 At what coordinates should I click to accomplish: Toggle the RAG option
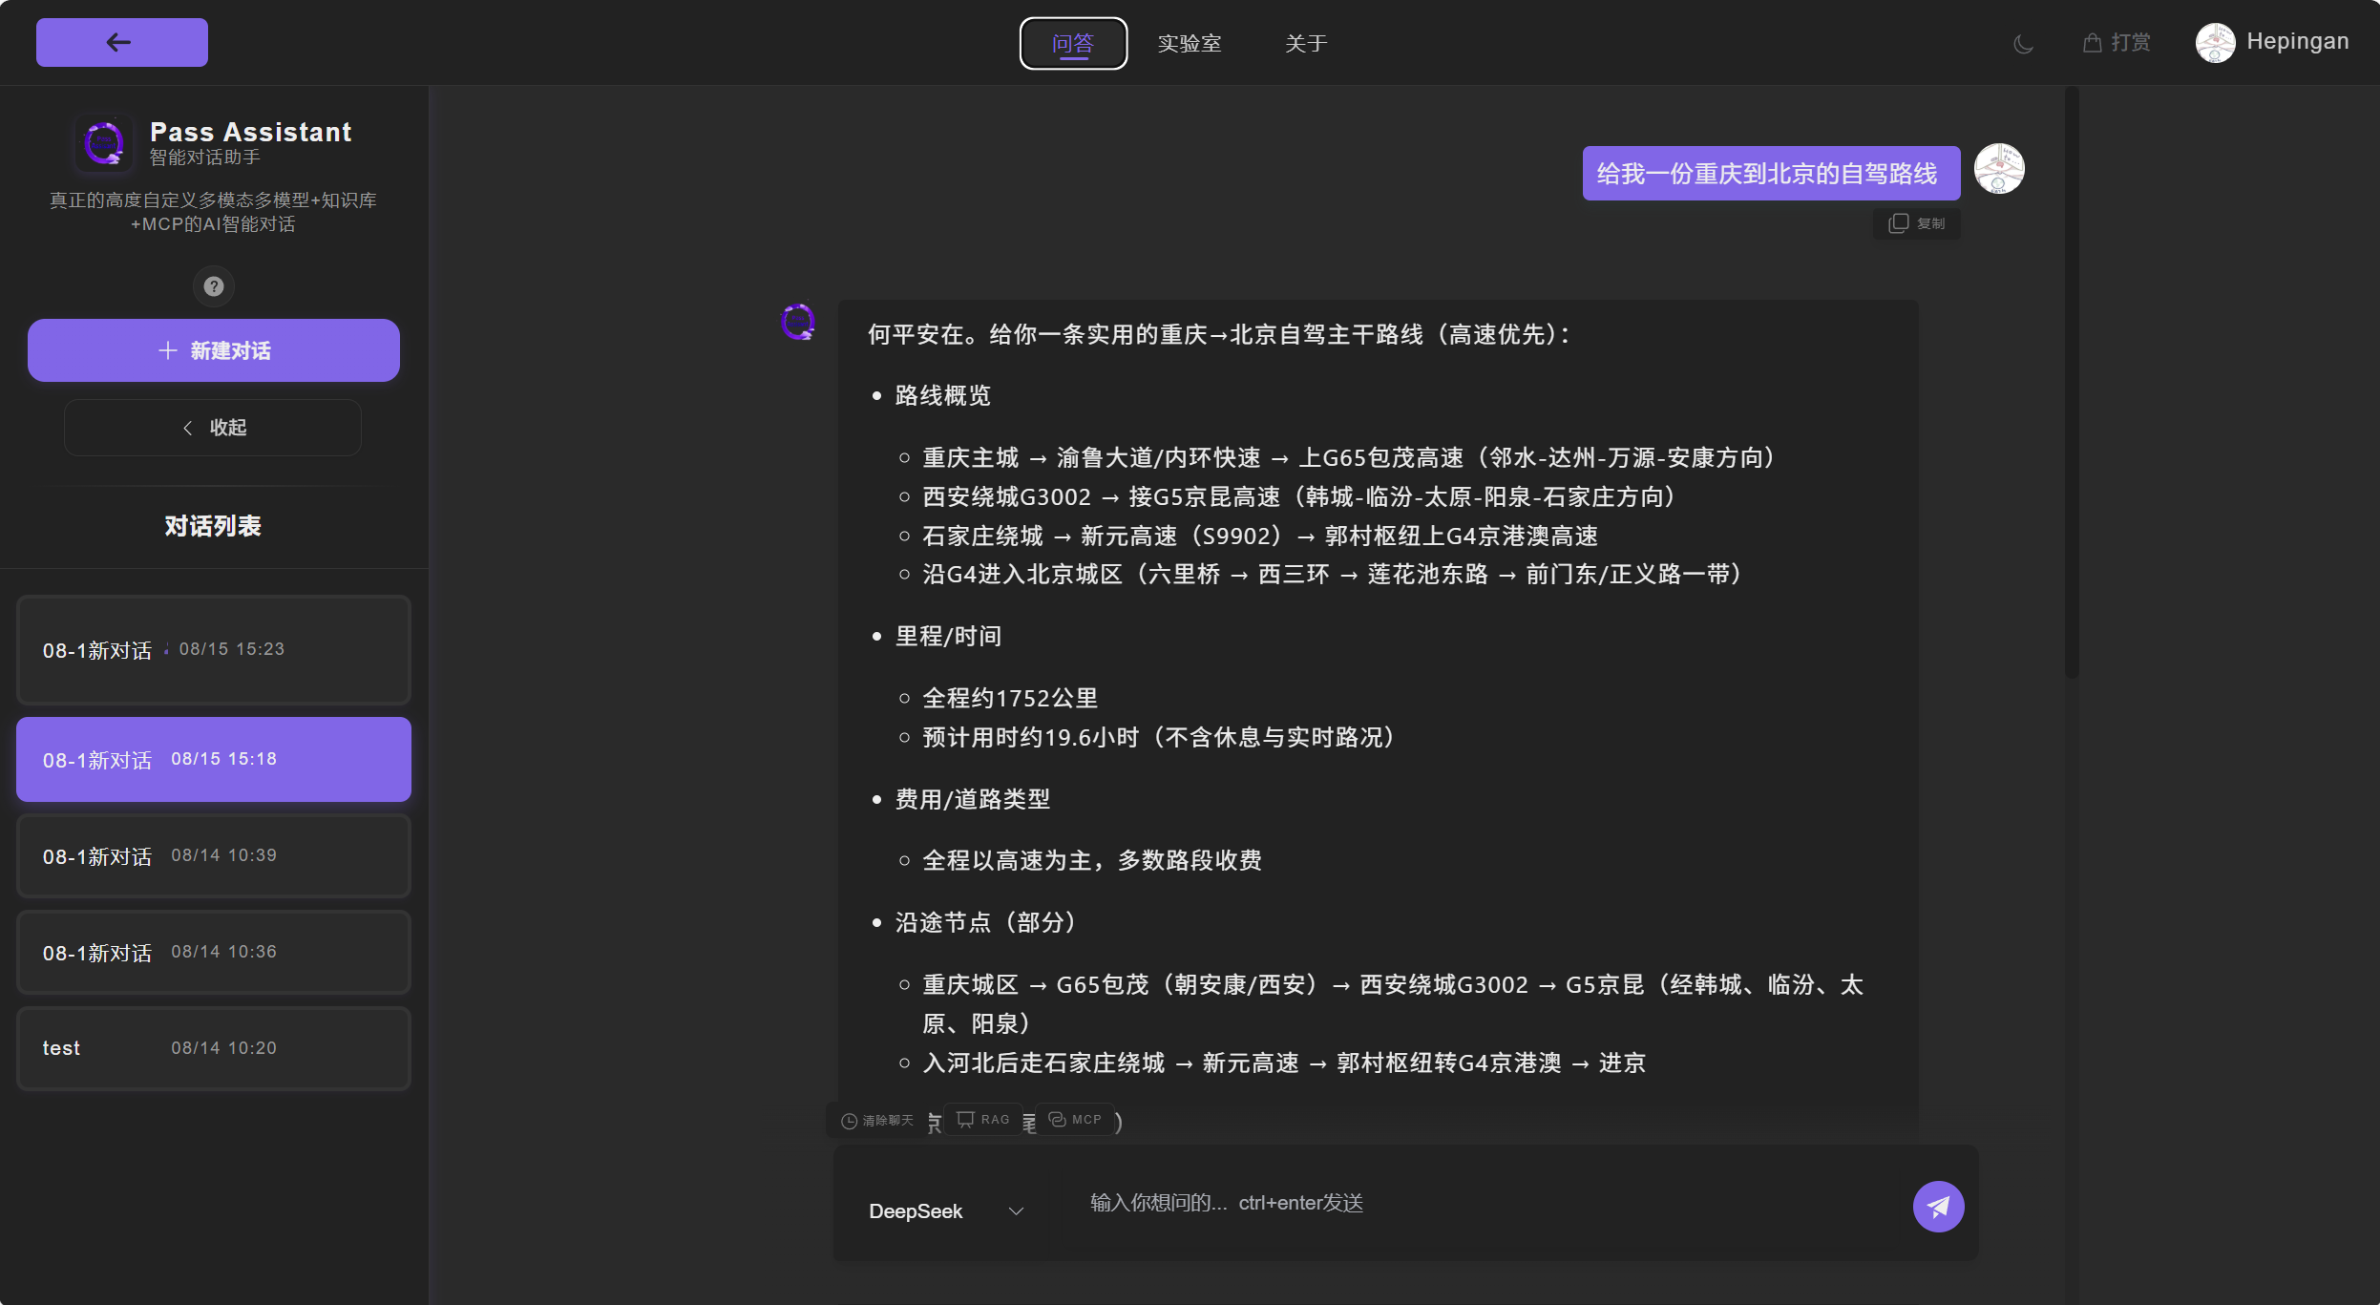pos(983,1119)
